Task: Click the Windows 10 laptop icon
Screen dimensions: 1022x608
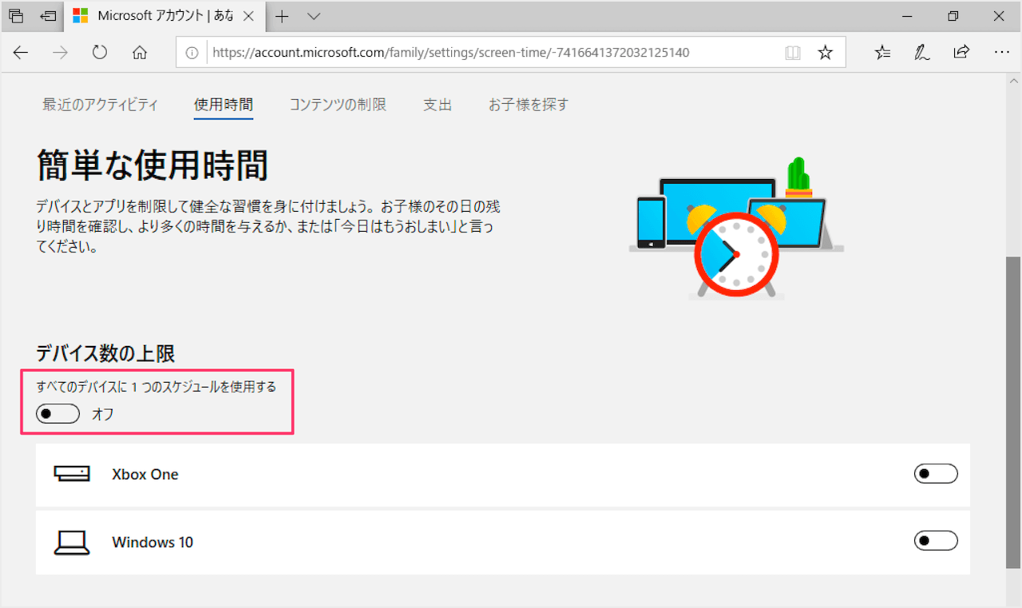Action: tap(72, 542)
